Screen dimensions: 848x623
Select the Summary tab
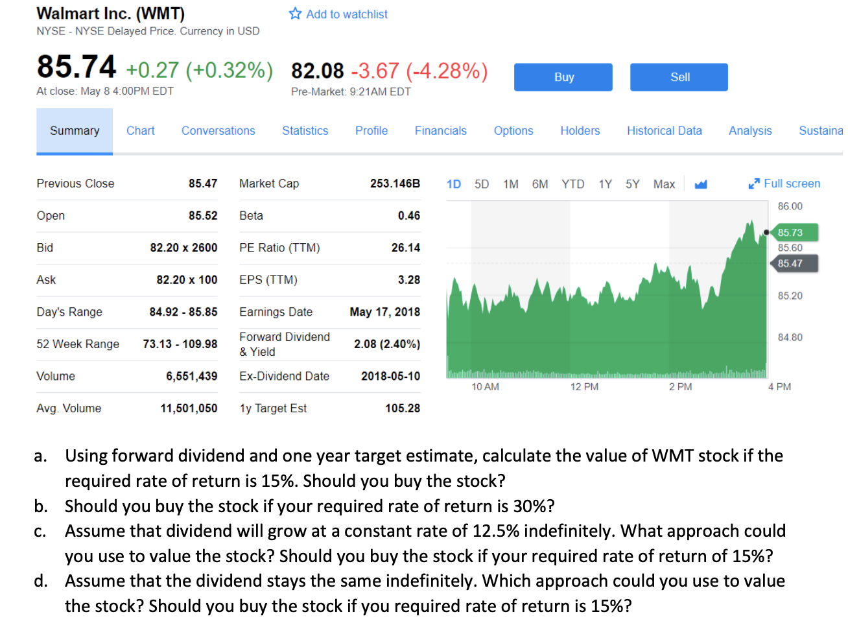click(75, 131)
